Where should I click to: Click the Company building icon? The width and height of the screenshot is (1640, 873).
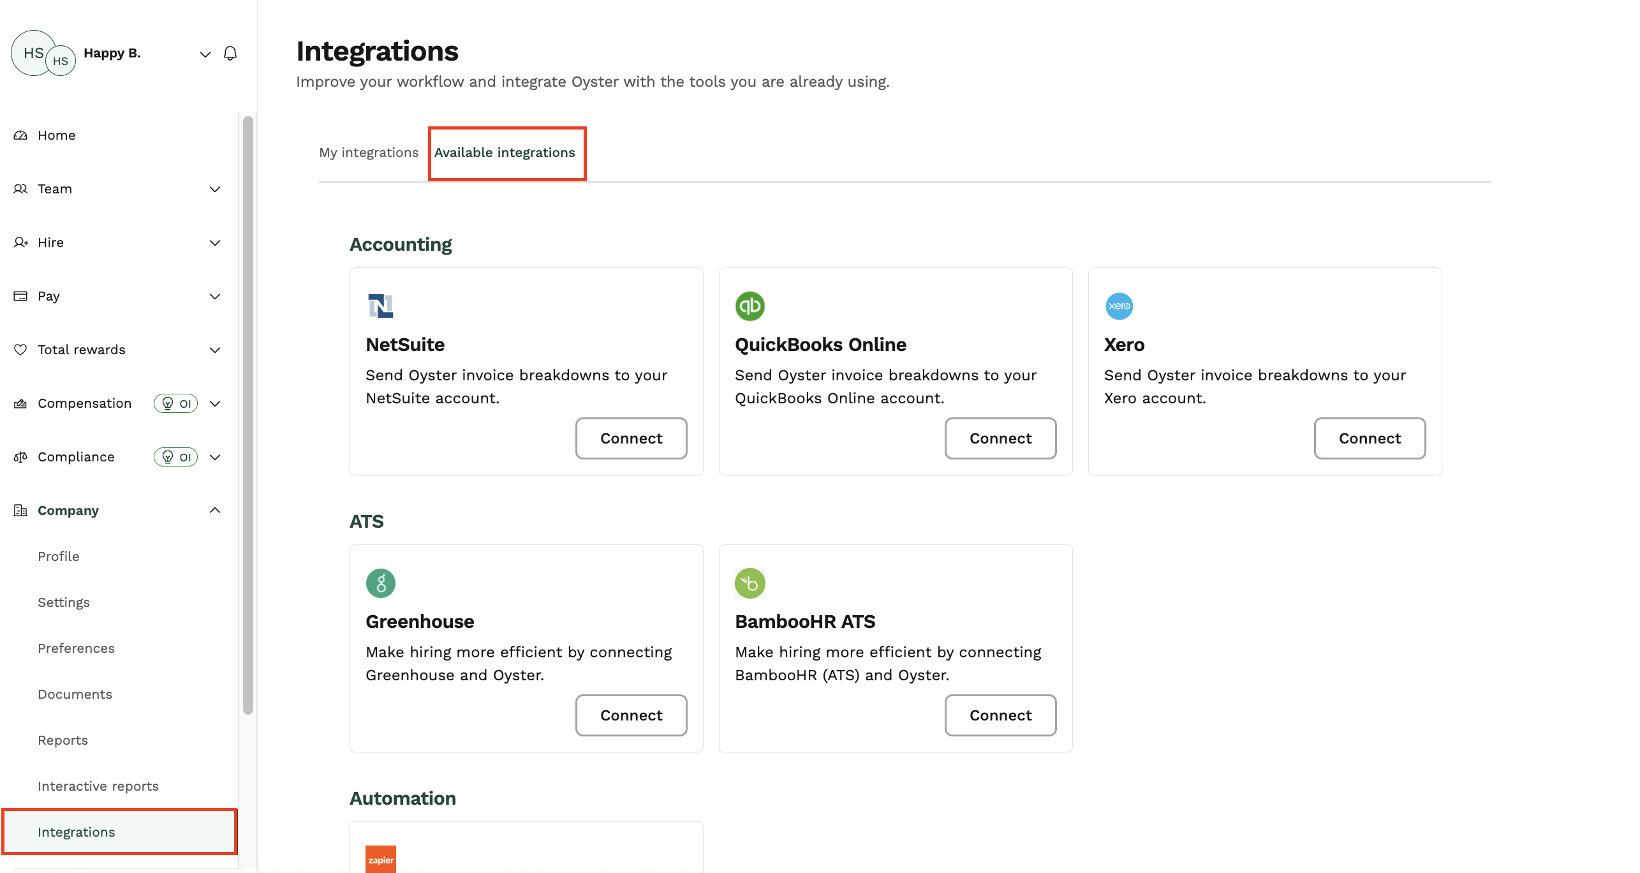point(20,510)
